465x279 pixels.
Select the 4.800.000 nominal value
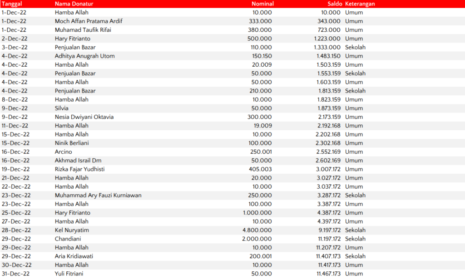point(257,230)
